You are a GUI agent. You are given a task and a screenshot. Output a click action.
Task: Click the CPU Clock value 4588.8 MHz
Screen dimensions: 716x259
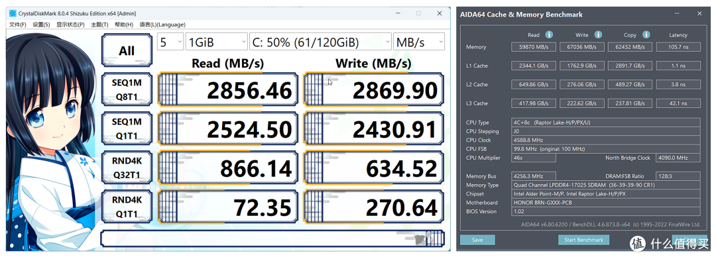click(606, 140)
